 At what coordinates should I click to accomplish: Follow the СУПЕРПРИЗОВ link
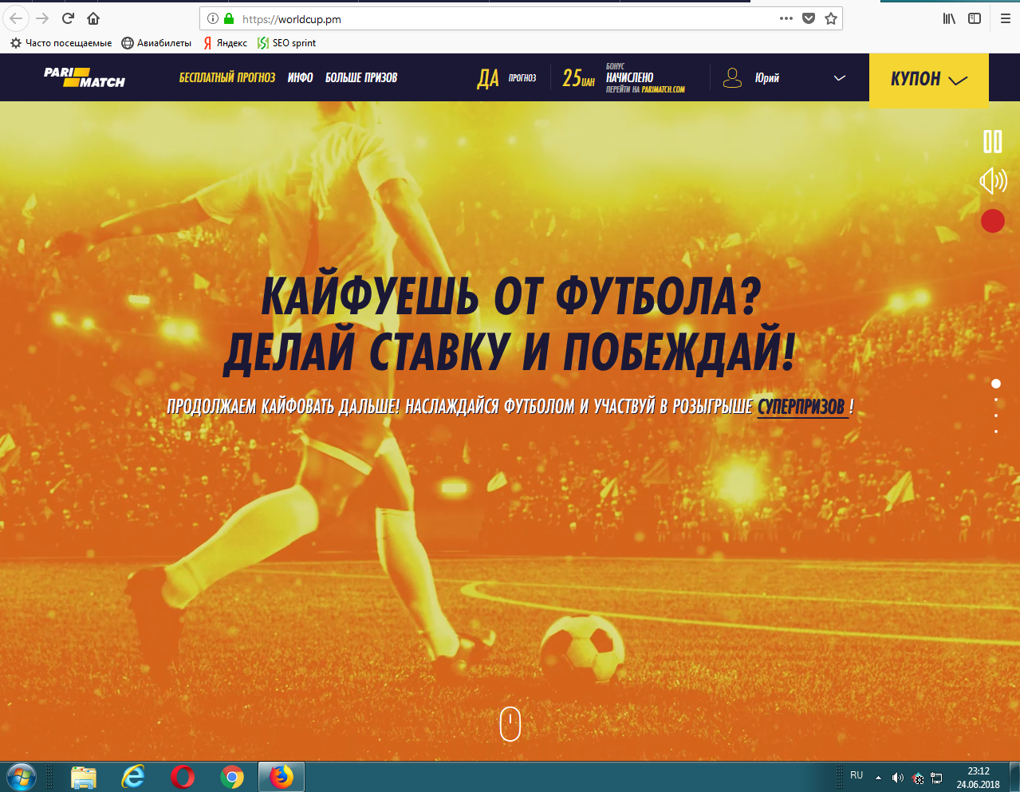click(x=801, y=407)
